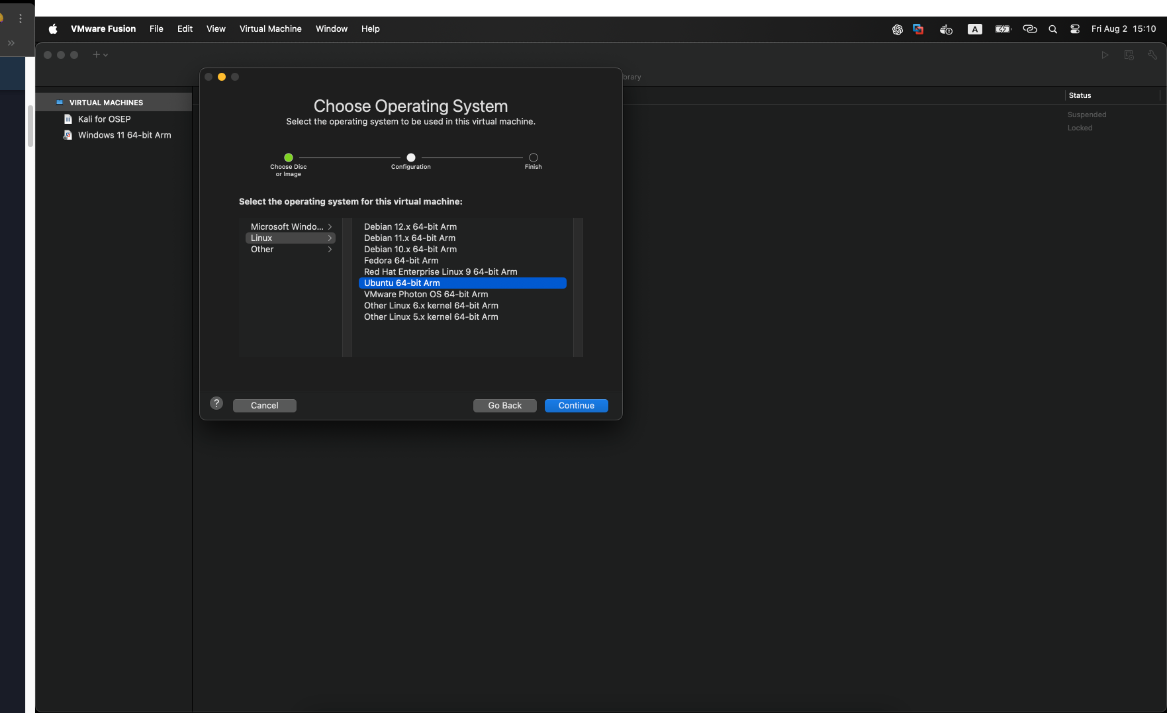Open the settings wrench icon in the toolbar
Screen dimensions: 1167x713
point(1152,55)
